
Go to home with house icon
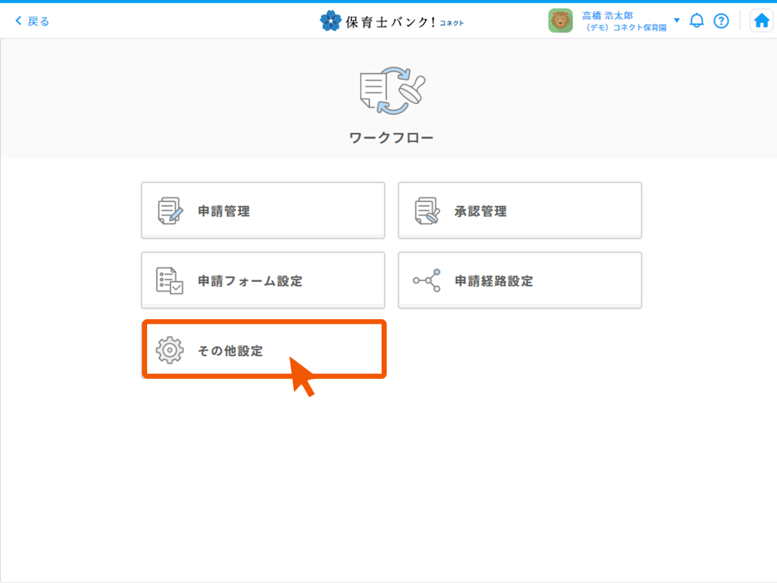(761, 20)
